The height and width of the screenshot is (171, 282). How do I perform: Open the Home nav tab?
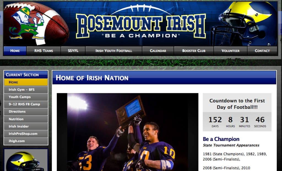tap(15, 51)
